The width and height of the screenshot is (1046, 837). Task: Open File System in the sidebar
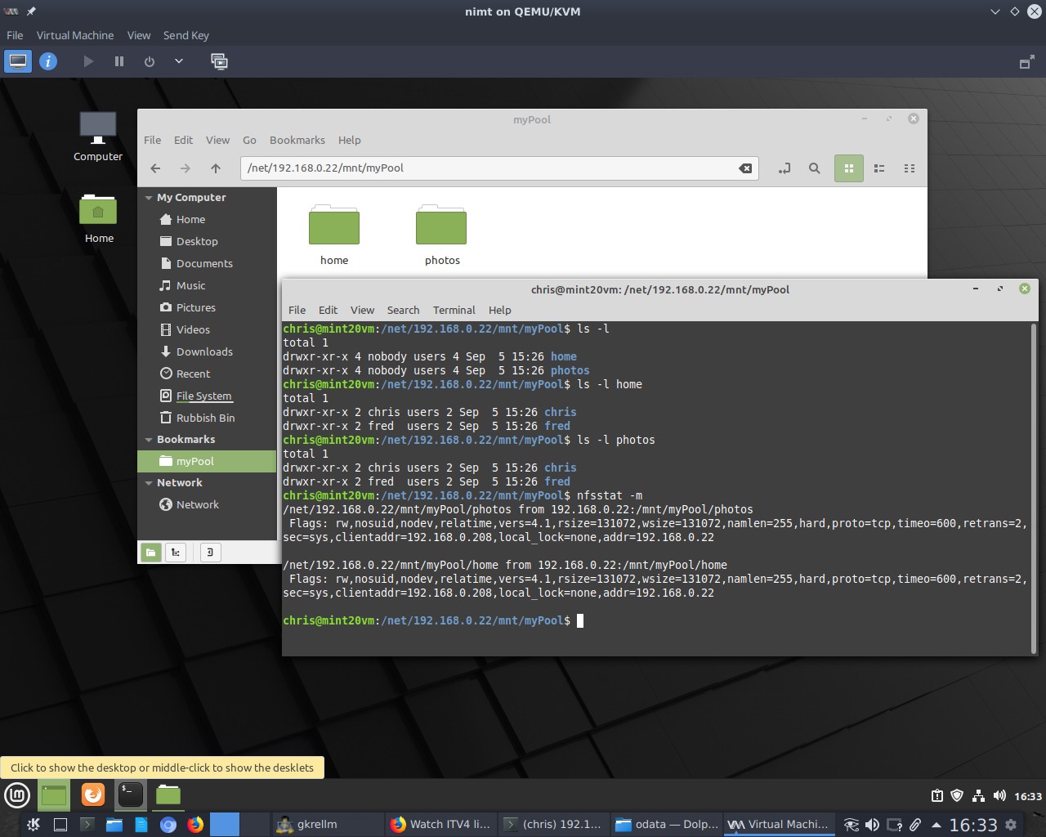(208, 396)
